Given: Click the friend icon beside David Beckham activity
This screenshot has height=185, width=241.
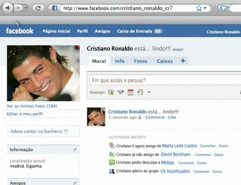Looking at the screenshot, I should (112, 154).
